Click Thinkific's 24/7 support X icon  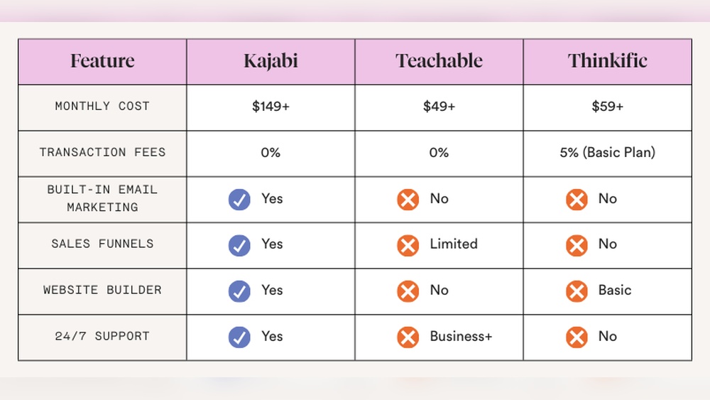(577, 337)
